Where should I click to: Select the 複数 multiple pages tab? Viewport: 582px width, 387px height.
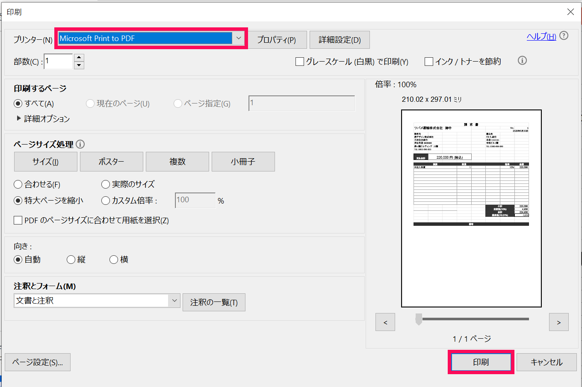coord(177,162)
